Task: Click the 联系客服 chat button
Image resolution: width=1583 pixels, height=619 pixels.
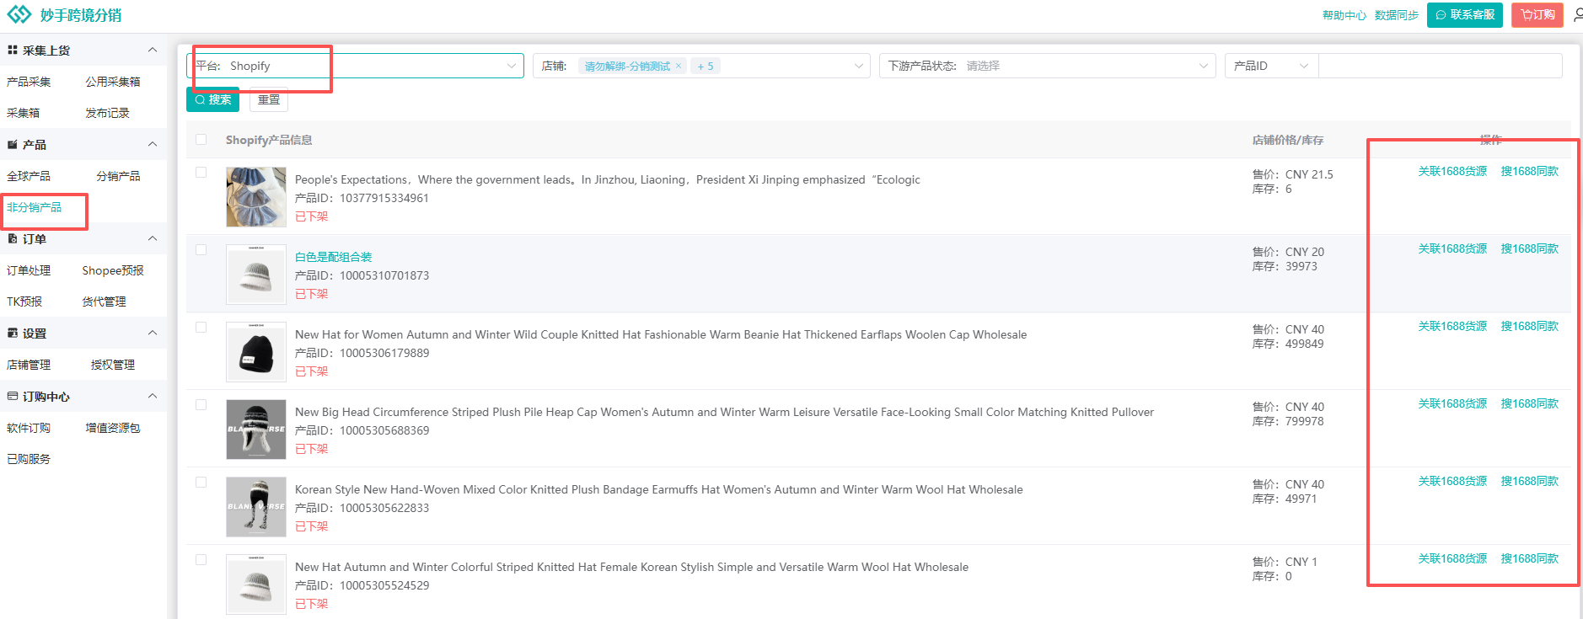Action: click(x=1464, y=15)
